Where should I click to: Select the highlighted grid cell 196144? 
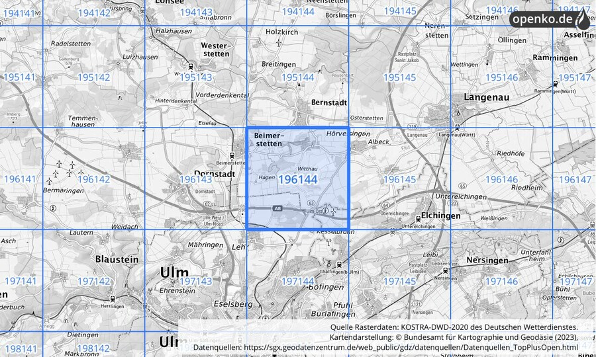[298, 178]
